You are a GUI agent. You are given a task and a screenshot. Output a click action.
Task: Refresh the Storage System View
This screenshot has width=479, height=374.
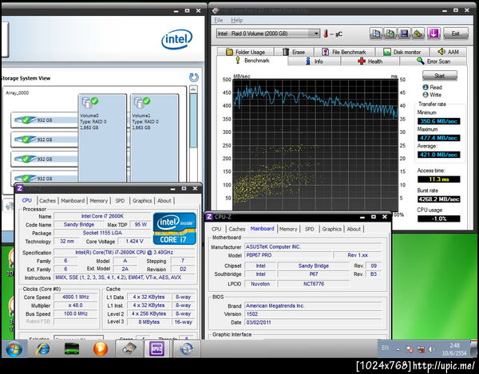[193, 77]
